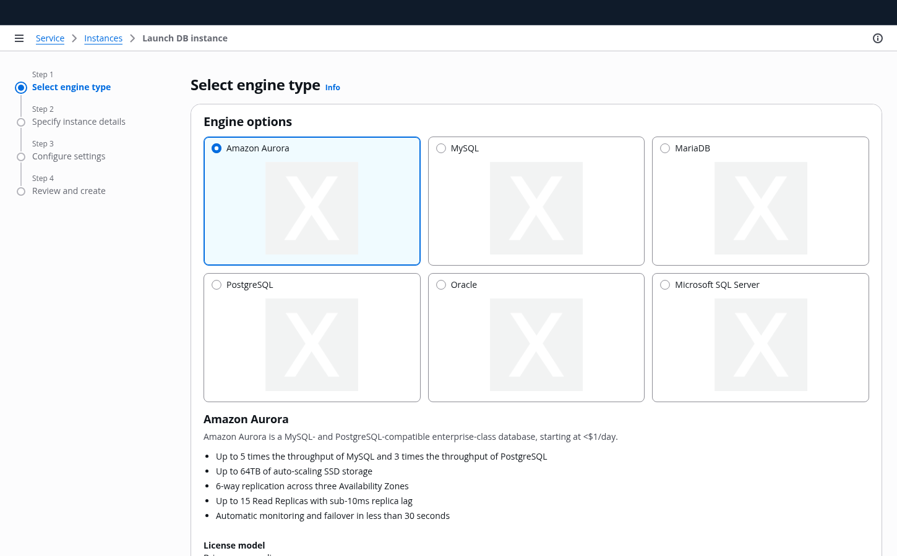Select the Amazon Aurora radio button
The height and width of the screenshot is (556, 897).
click(x=217, y=148)
